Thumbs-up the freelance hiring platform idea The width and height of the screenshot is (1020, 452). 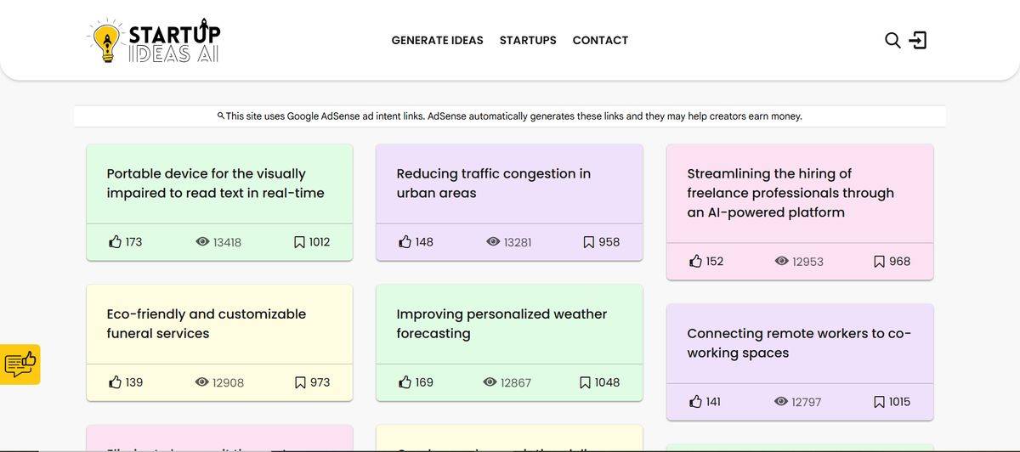(696, 262)
